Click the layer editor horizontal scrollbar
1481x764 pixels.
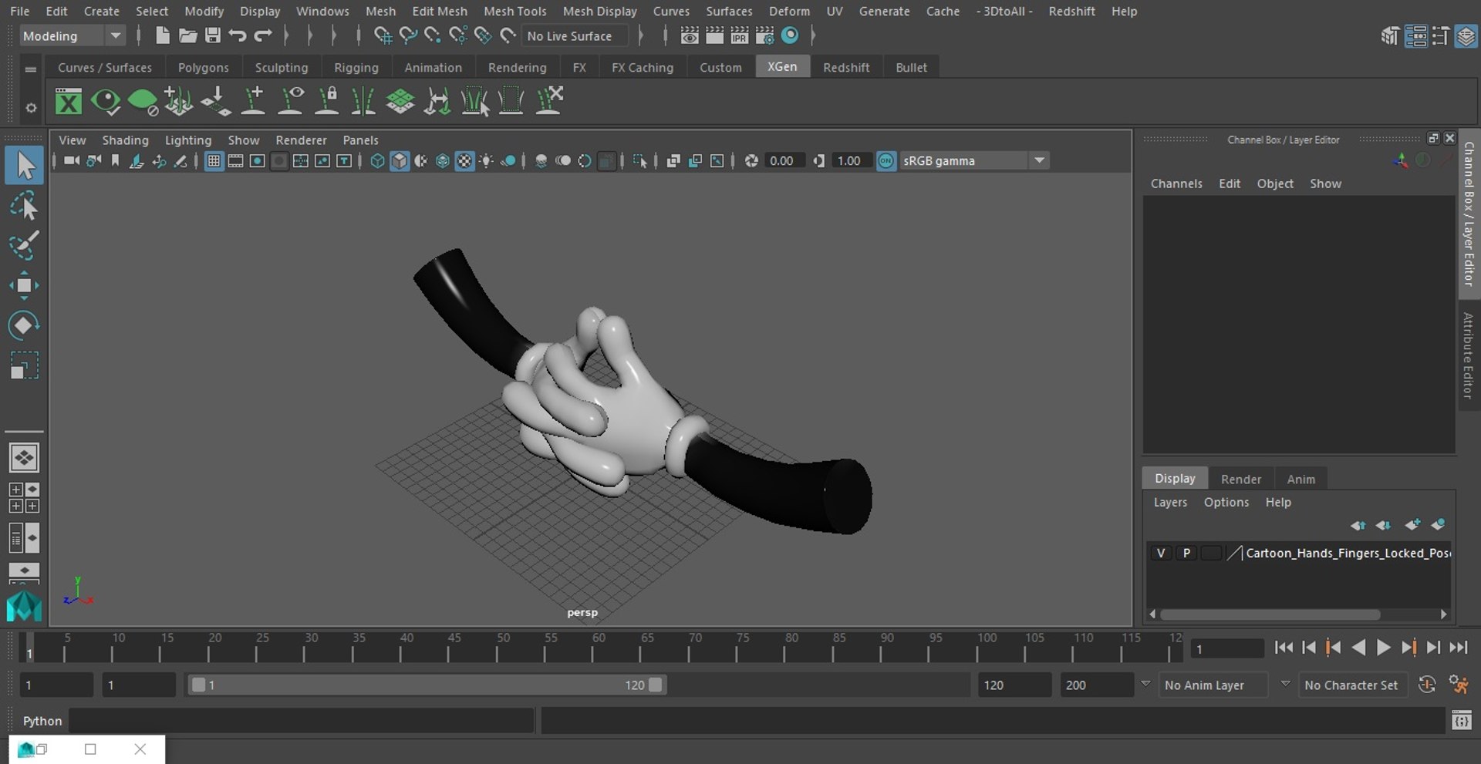point(1270,614)
